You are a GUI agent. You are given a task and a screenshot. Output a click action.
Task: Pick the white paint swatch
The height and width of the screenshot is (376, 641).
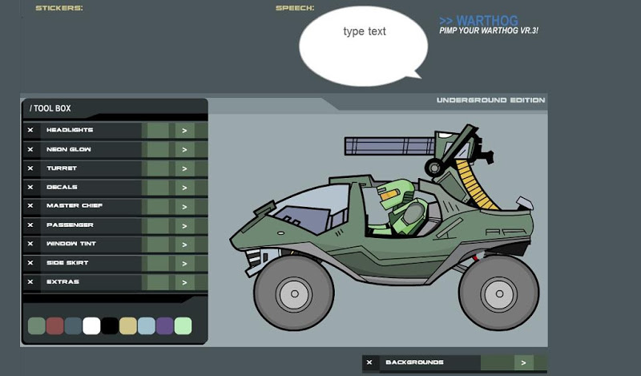(91, 326)
